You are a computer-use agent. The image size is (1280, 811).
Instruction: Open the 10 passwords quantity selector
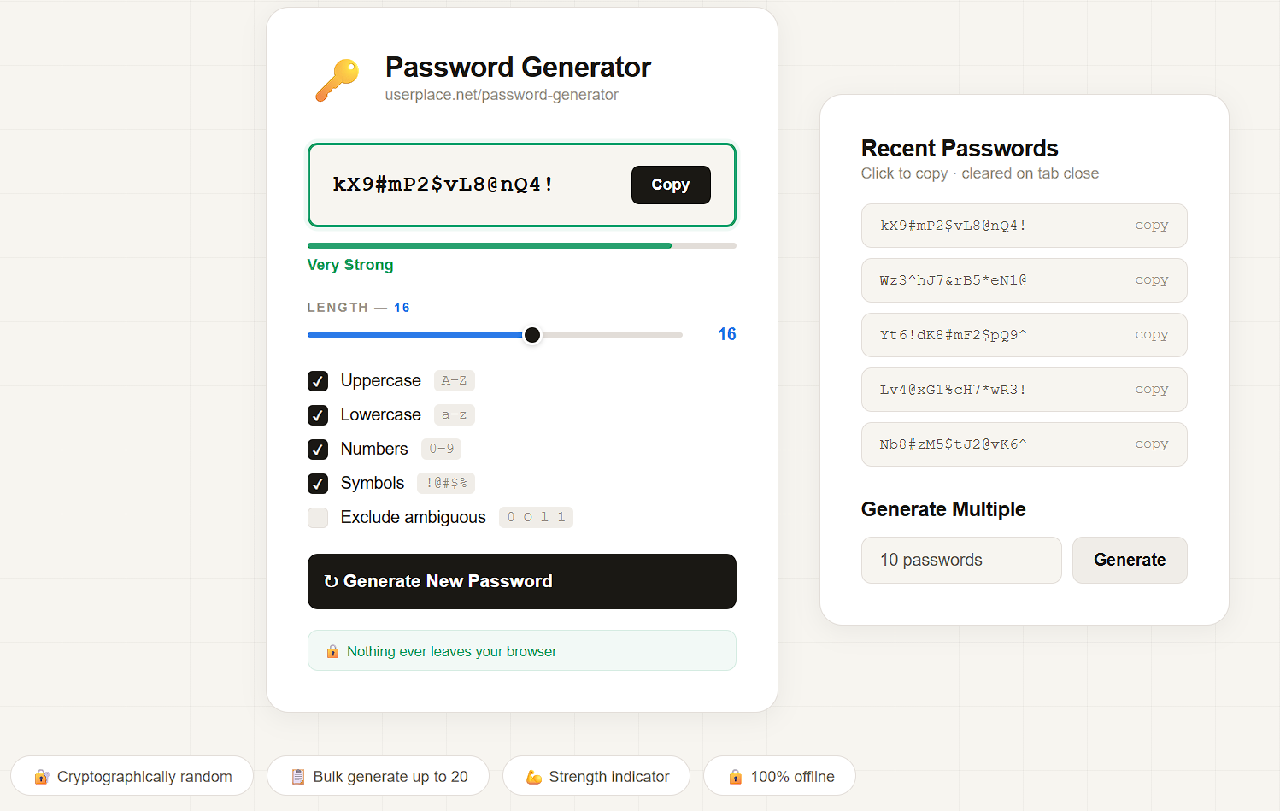(x=961, y=560)
